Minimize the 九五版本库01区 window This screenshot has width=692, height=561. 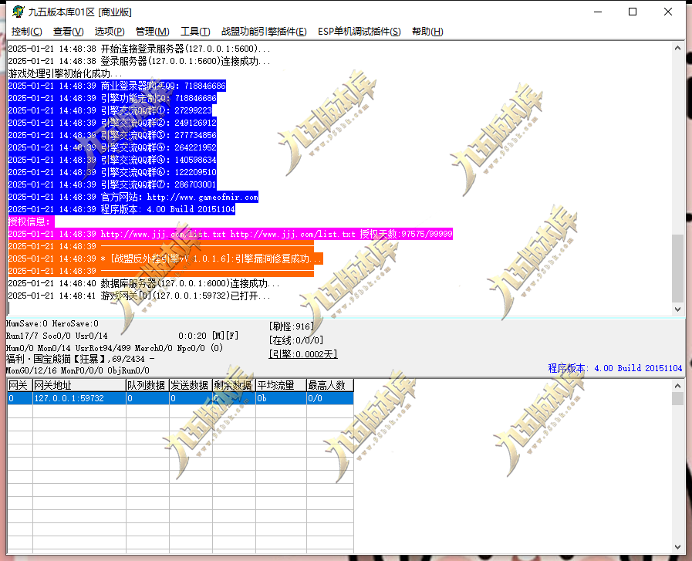(x=598, y=12)
